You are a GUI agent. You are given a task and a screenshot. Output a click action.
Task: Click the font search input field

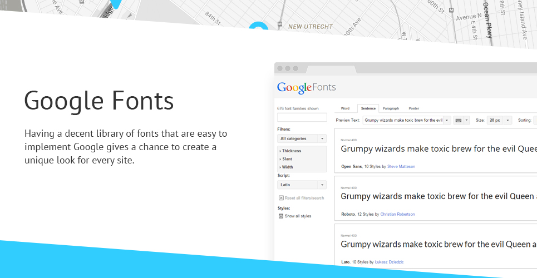click(302, 117)
